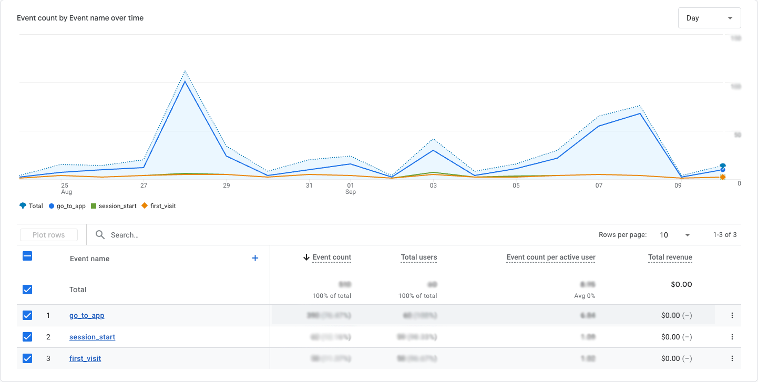Screen dimensions: 758x382
Task: Open the Day time granularity dropdown
Action: 709,17
